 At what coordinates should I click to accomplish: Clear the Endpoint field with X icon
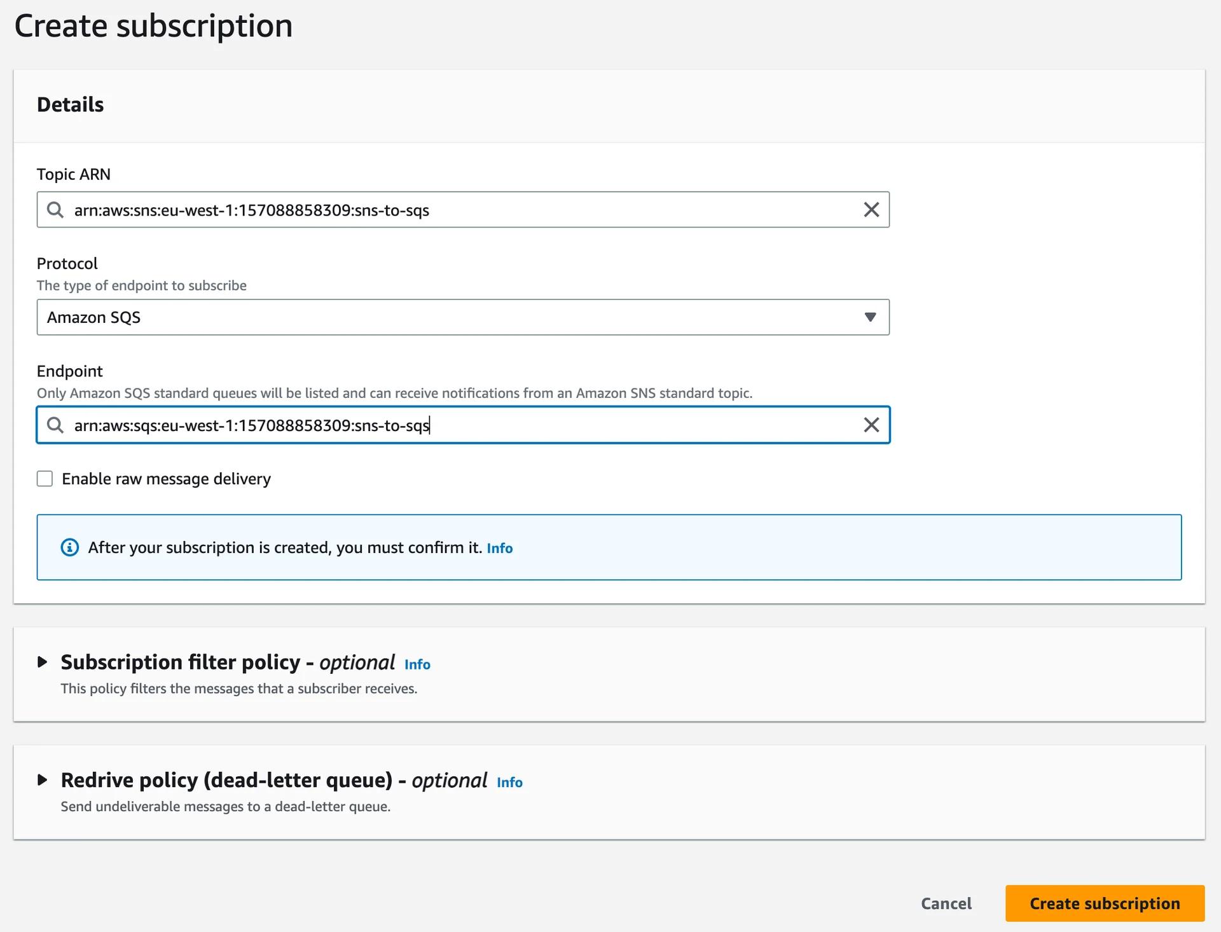(871, 425)
